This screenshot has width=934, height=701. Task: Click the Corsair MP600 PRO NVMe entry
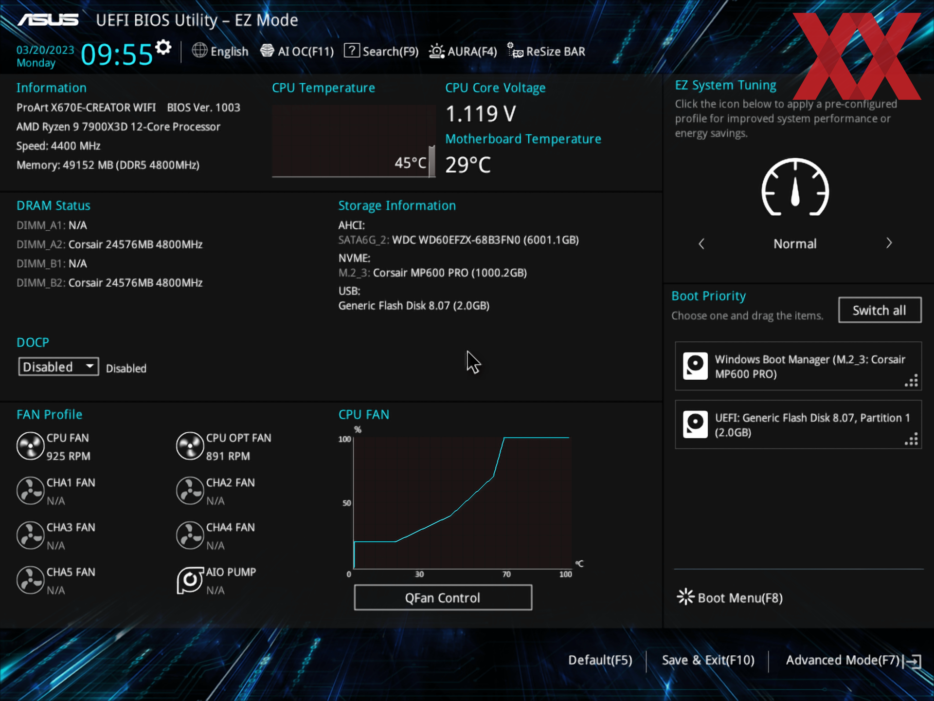(432, 273)
